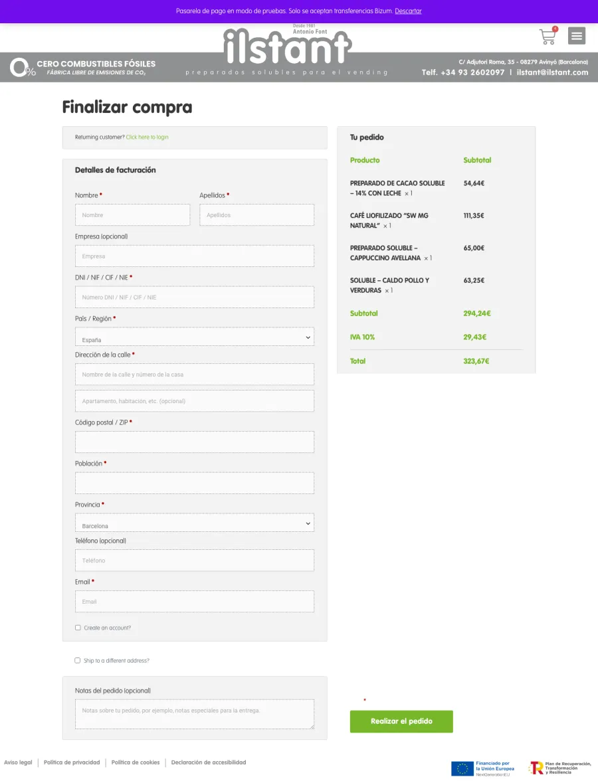Open the Aviso legal footer link
The height and width of the screenshot is (781, 598).
[x=18, y=762]
